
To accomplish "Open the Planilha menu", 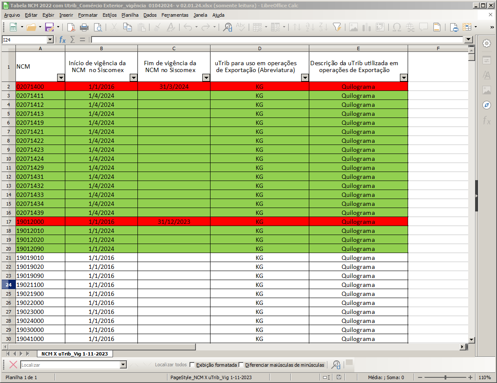I will [130, 15].
